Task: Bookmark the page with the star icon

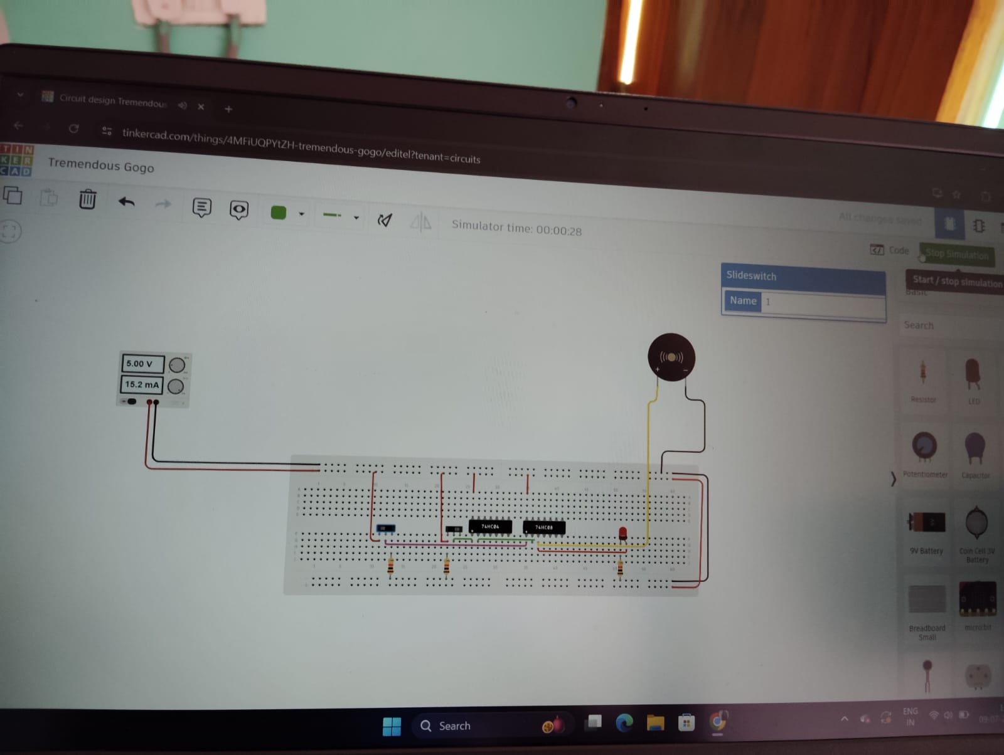Action: coord(956,194)
